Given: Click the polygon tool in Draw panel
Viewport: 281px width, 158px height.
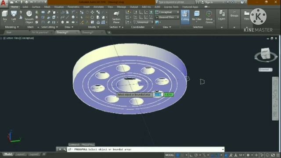Looking at the screenshot, I should coord(62,22).
